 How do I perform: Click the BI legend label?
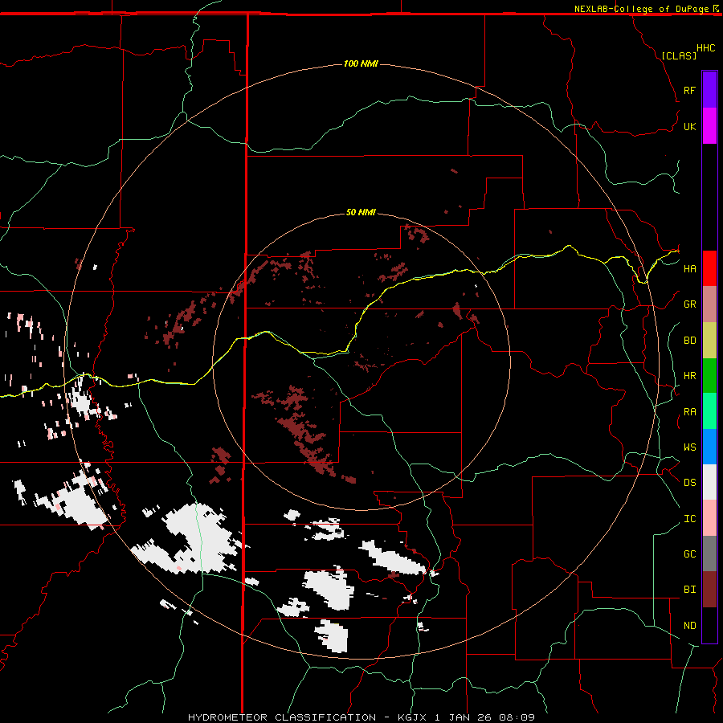point(689,590)
